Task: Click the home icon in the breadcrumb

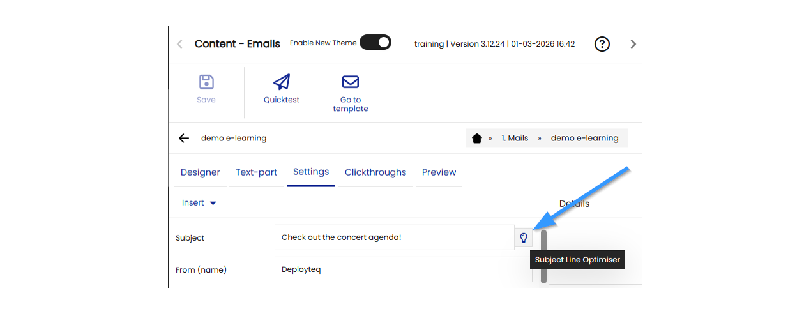Action: pyautogui.click(x=476, y=139)
